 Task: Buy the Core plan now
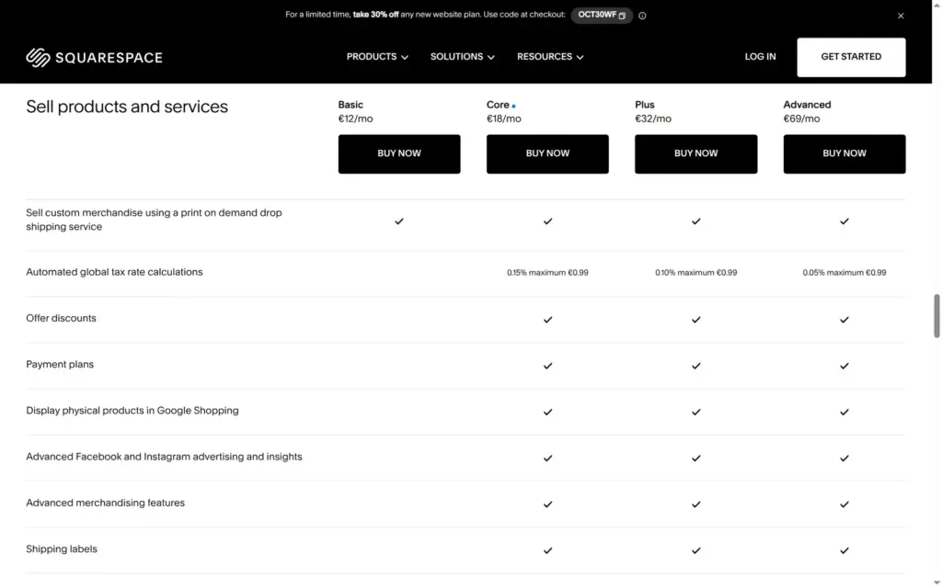click(547, 153)
